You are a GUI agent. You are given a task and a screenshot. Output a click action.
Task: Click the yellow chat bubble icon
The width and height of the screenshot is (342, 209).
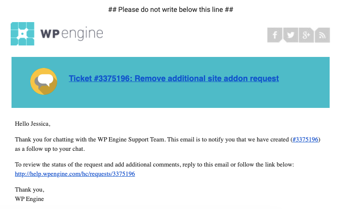(x=44, y=81)
